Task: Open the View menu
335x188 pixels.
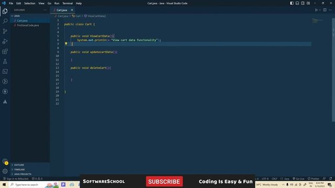Action: [41, 3]
